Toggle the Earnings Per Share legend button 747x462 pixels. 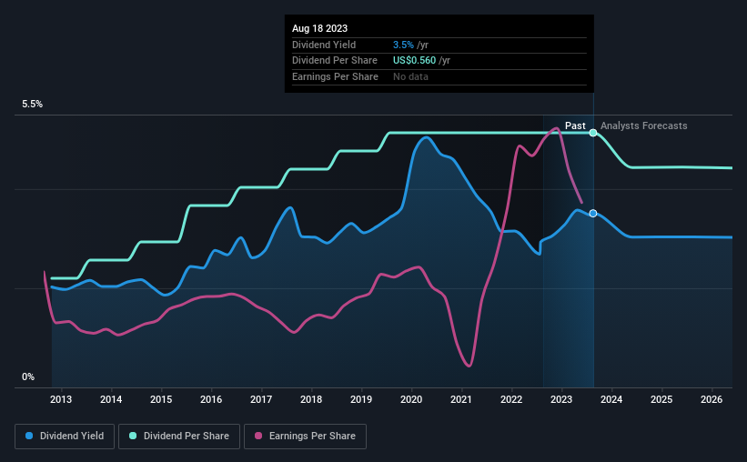(x=306, y=437)
